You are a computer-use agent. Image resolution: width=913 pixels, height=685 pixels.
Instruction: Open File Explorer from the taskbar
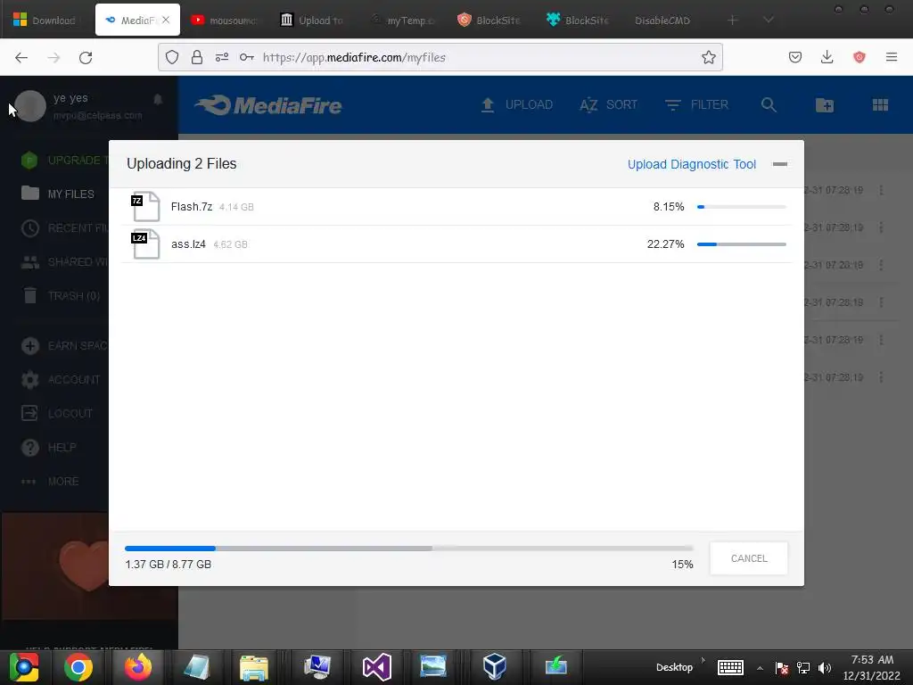[x=254, y=667]
